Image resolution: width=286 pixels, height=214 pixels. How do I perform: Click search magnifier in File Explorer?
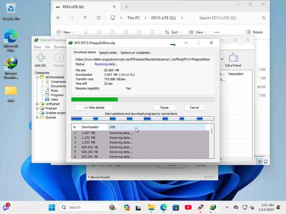click(x=264, y=18)
